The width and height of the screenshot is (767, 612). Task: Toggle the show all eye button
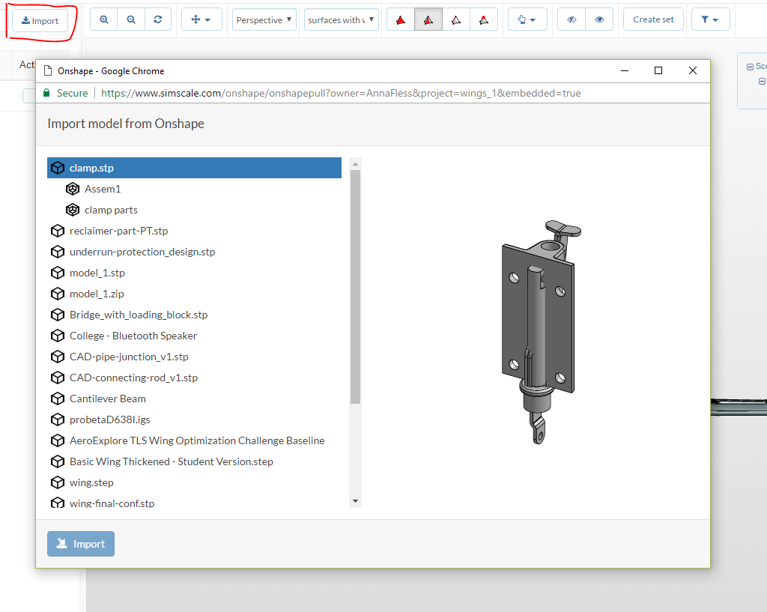point(599,20)
